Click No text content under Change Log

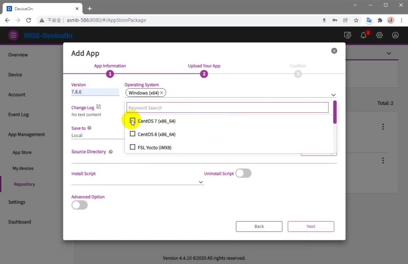(86, 115)
